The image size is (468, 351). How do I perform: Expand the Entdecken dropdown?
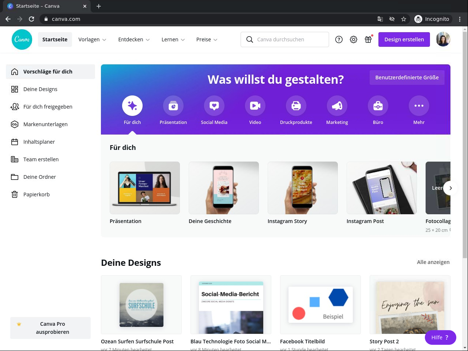click(x=134, y=39)
